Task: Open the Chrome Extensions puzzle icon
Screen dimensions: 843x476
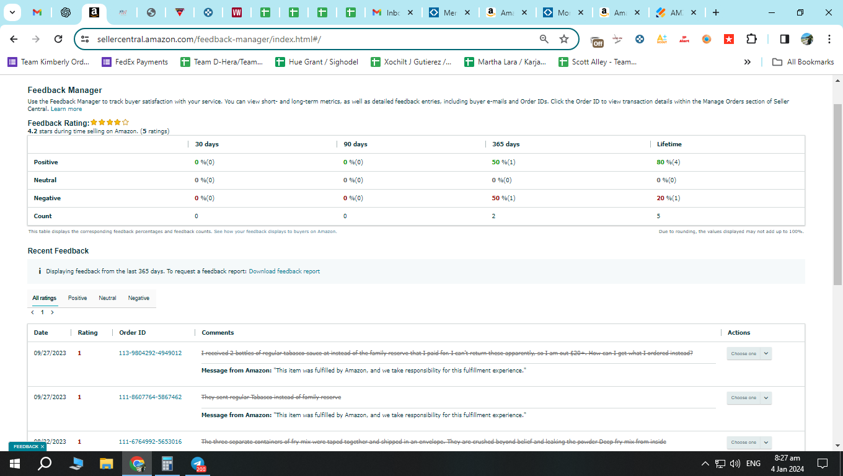Action: (x=751, y=39)
